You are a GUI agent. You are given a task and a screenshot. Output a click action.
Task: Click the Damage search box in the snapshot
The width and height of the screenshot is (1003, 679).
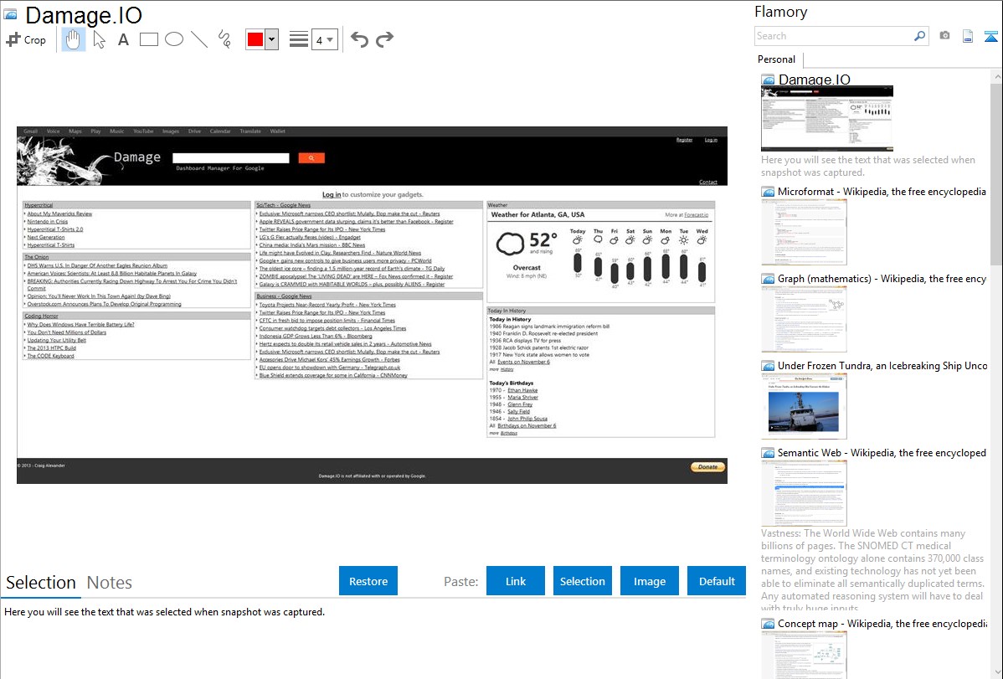coord(231,158)
